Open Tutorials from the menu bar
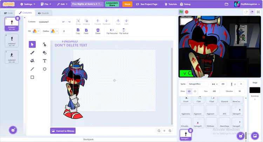Image resolution: width=263 pixels, height=142 pixels. pyautogui.click(x=170, y=4)
